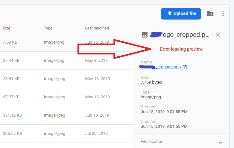Click the image file type icon in details header
Image resolution: width=234 pixels, height=148 pixels.
click(144, 35)
